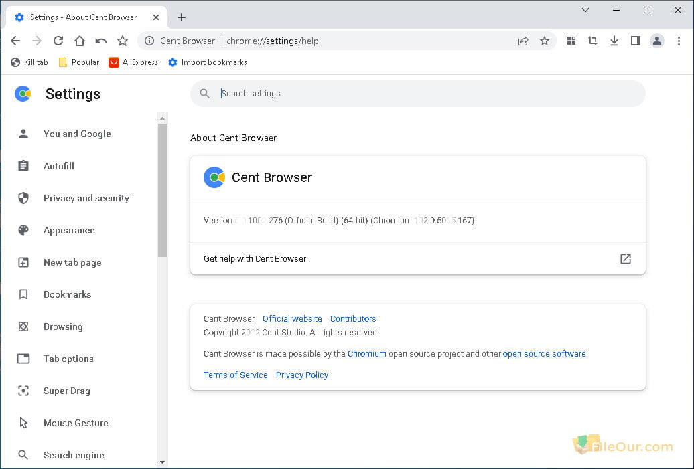Select Browsing in the settings sidebar
Screen dimensions: 694x469
(63, 326)
